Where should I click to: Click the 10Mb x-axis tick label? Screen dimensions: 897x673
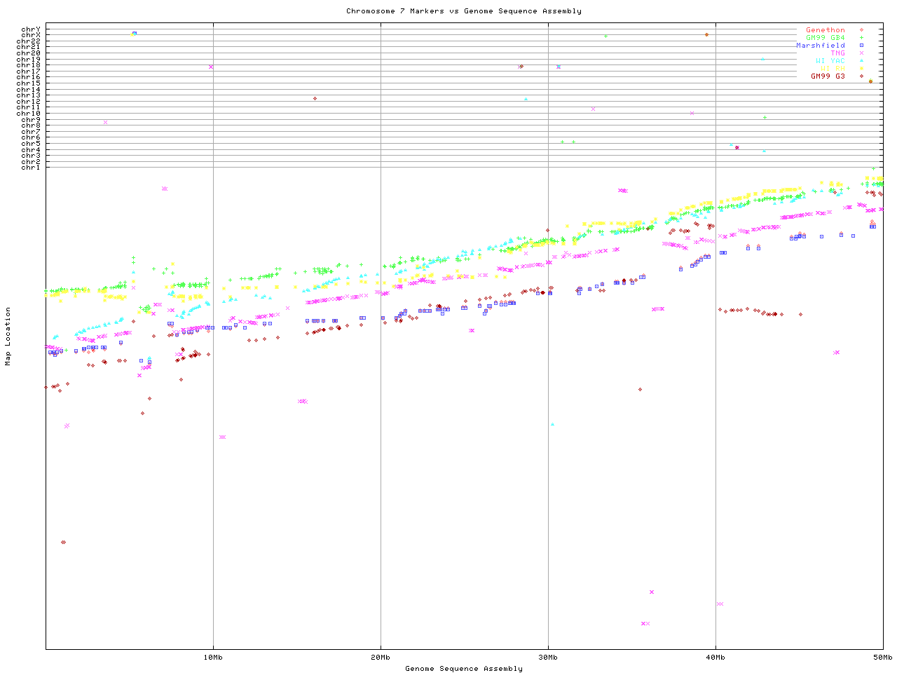[x=213, y=658]
